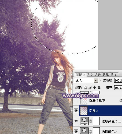Viewport: 122px width, 134px height.
Task: Click the bottom 选取颜色 3 mask link chain
Action: tap(91, 132)
